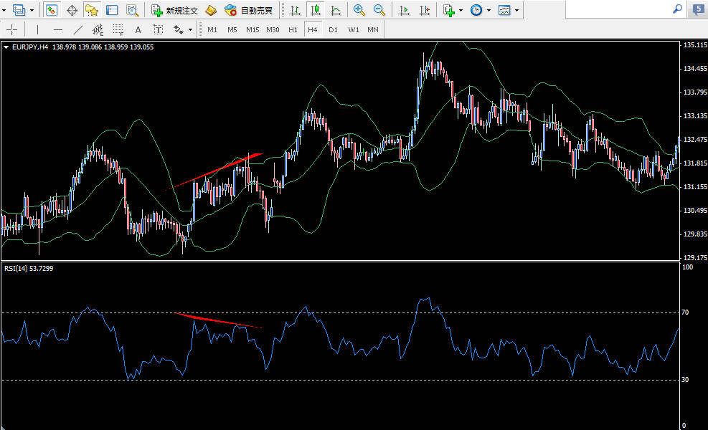Switch timeframe to M5
Viewport: 708px width, 430px height.
[232, 30]
